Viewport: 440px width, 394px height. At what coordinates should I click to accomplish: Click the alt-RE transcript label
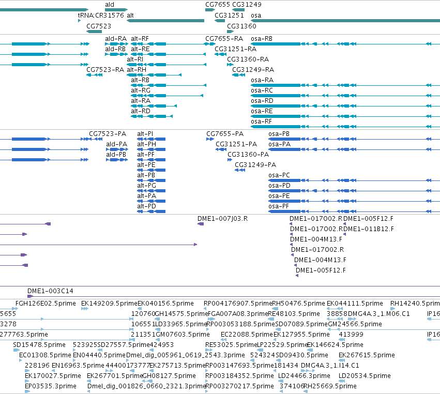click(140, 49)
